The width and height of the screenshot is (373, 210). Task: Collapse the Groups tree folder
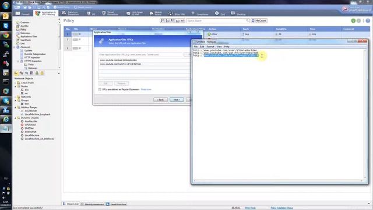click(16, 100)
